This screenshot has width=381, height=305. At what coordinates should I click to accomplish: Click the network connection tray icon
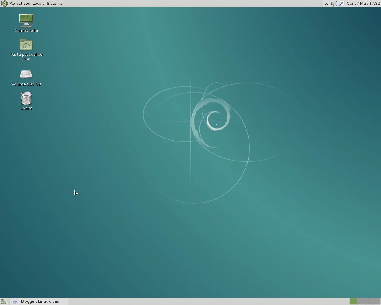click(x=342, y=4)
